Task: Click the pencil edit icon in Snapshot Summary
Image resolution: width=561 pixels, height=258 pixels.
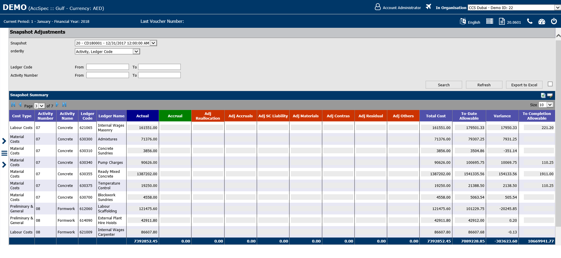Action: point(550,95)
